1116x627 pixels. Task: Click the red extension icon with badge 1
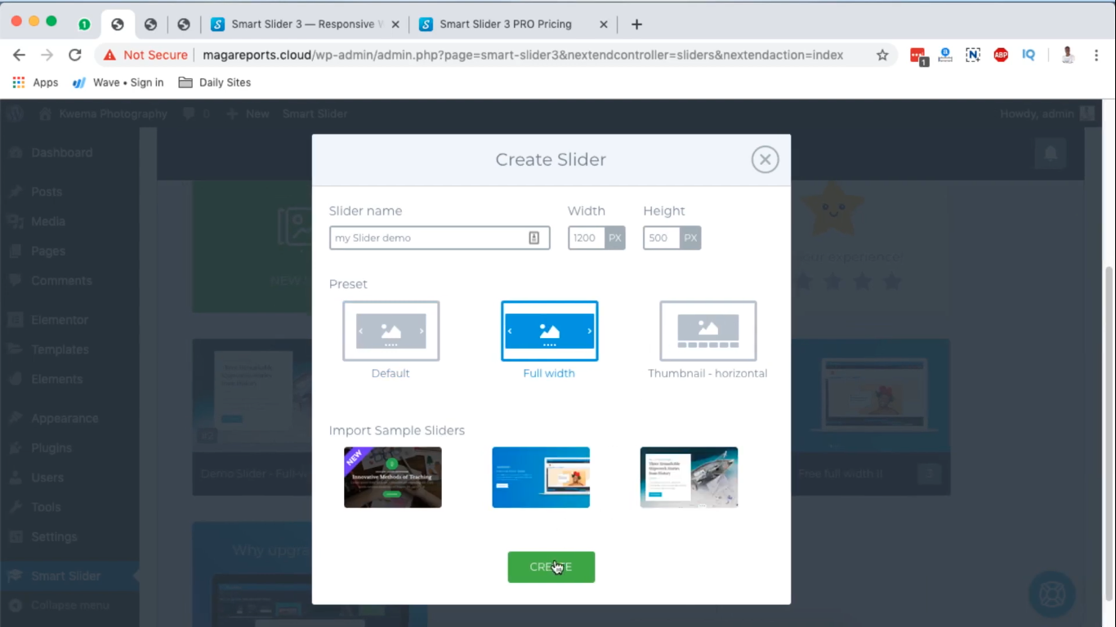(918, 56)
